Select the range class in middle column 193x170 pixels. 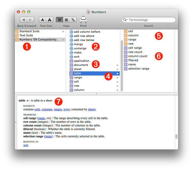[x=94, y=78]
